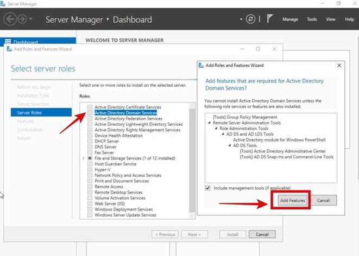This screenshot has width=359, height=256.
Task: Click icon in Add features dialog title bar
Action: [x=201, y=66]
